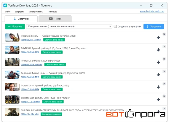This screenshot has height=124, width=169.
Task: Open the Исходное качество quality dropdown
Action: [69, 26]
